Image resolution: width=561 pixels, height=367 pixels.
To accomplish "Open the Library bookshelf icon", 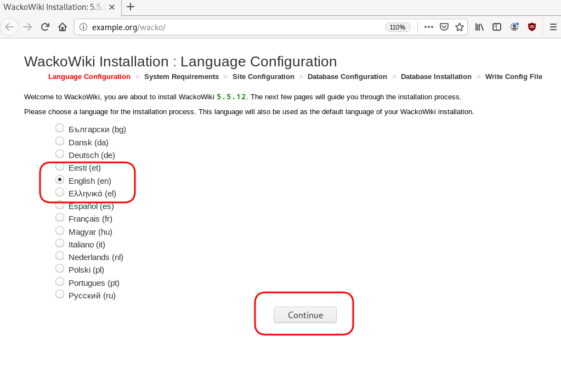I will (x=479, y=27).
